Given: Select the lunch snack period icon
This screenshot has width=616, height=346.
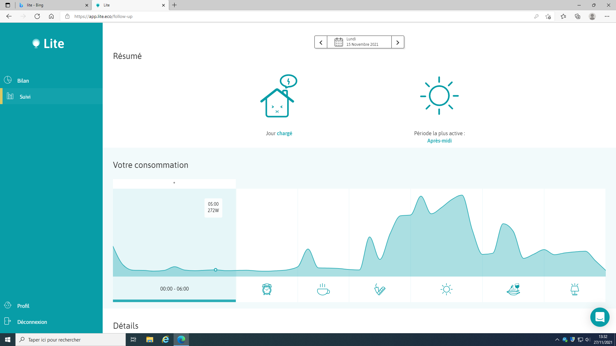Looking at the screenshot, I should [380, 289].
